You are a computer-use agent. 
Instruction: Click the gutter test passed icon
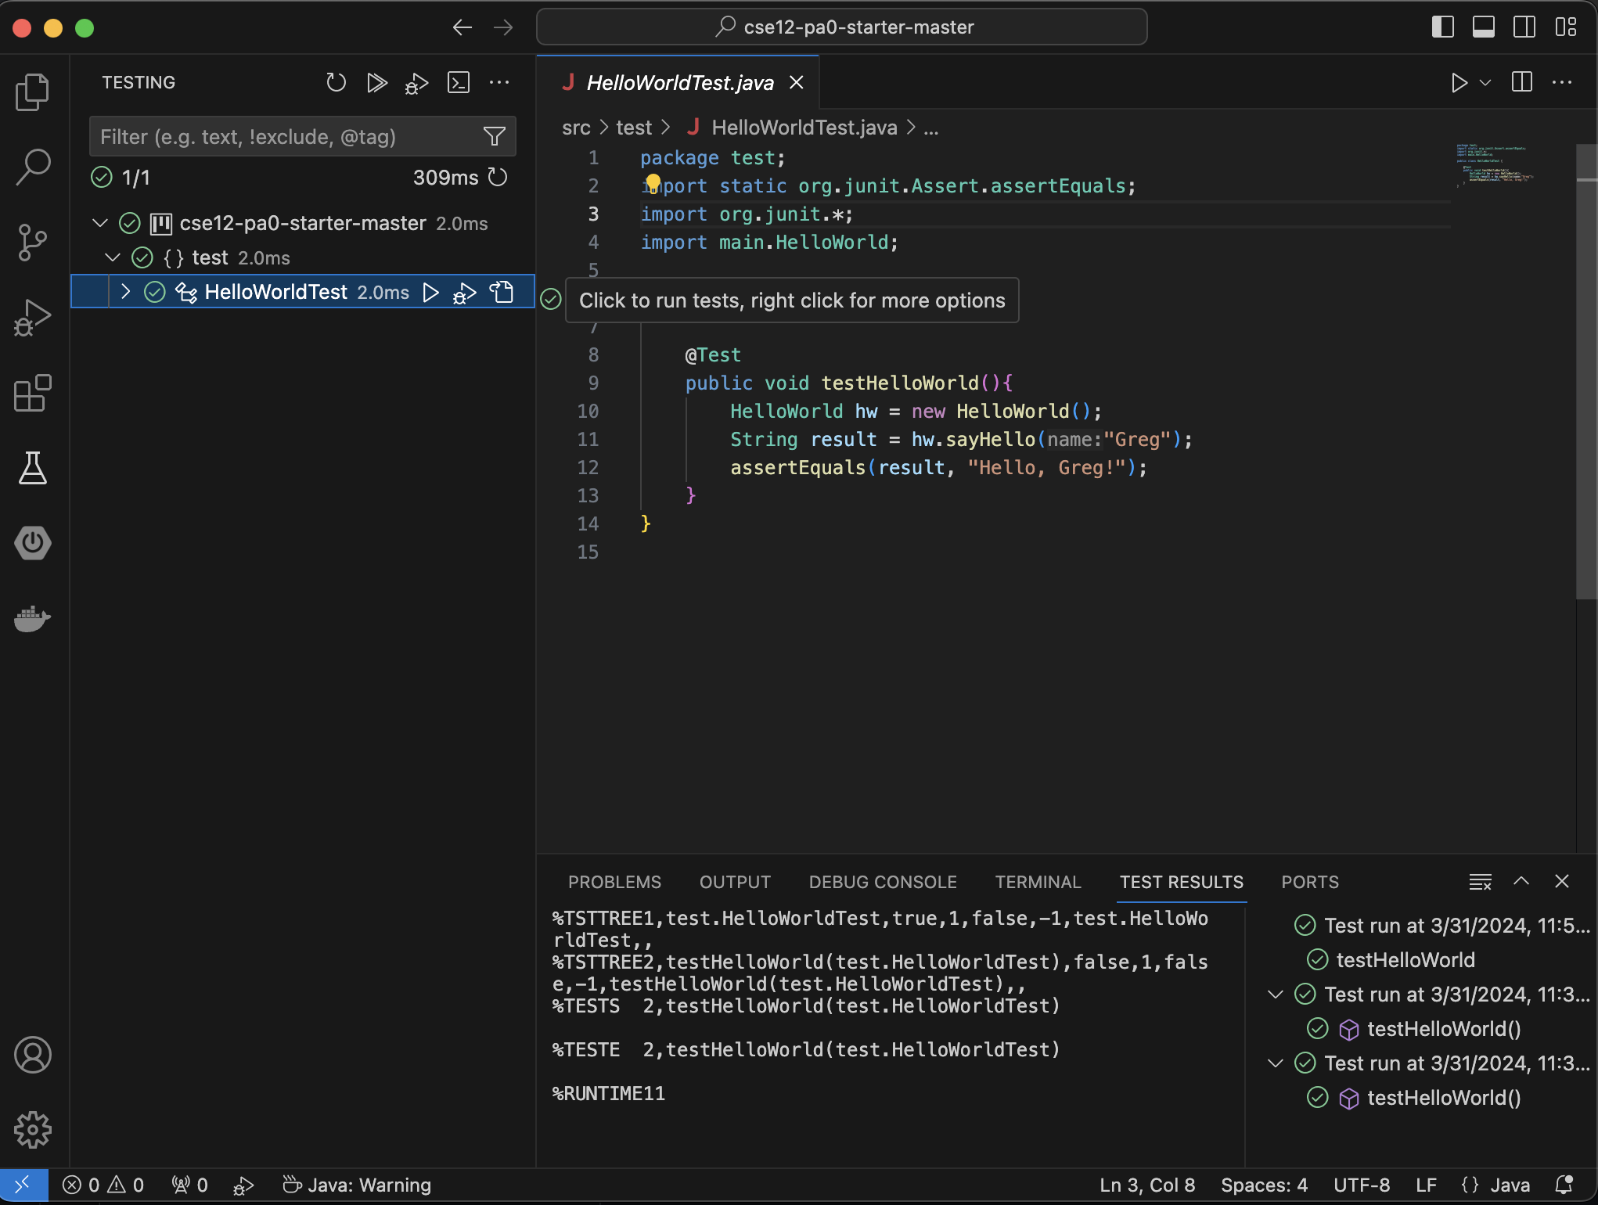[x=551, y=299]
